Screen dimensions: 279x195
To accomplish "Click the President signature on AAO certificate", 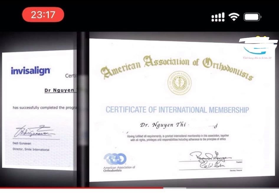I will coord(211,156).
